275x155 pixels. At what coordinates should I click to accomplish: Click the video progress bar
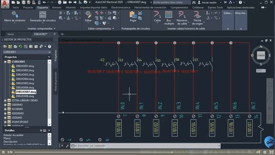click(x=134, y=152)
